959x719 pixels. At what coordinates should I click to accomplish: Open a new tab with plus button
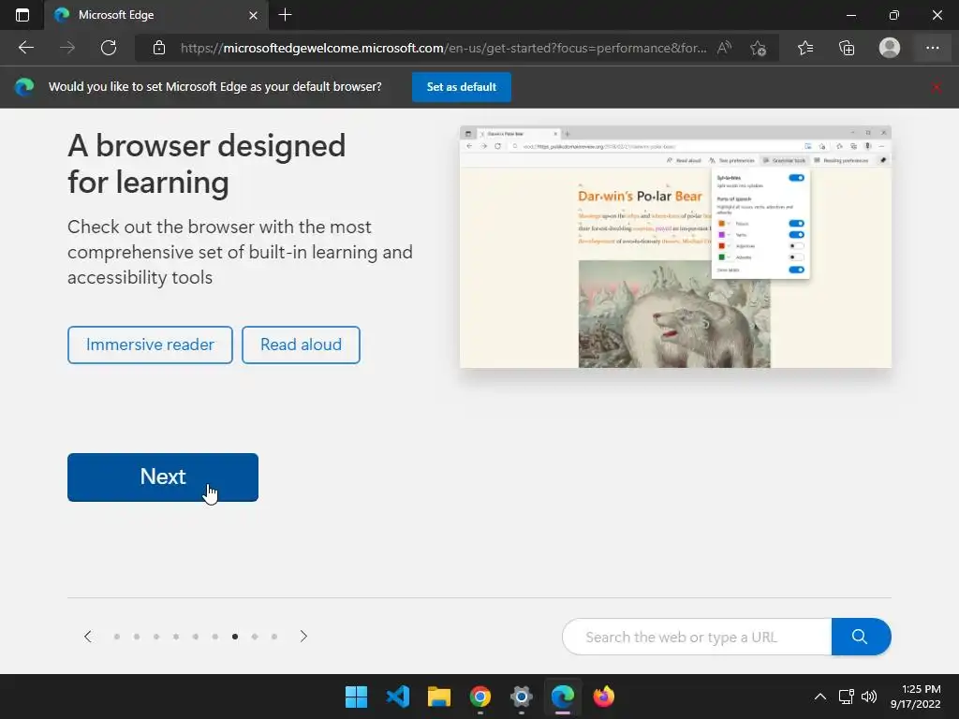[x=285, y=15]
